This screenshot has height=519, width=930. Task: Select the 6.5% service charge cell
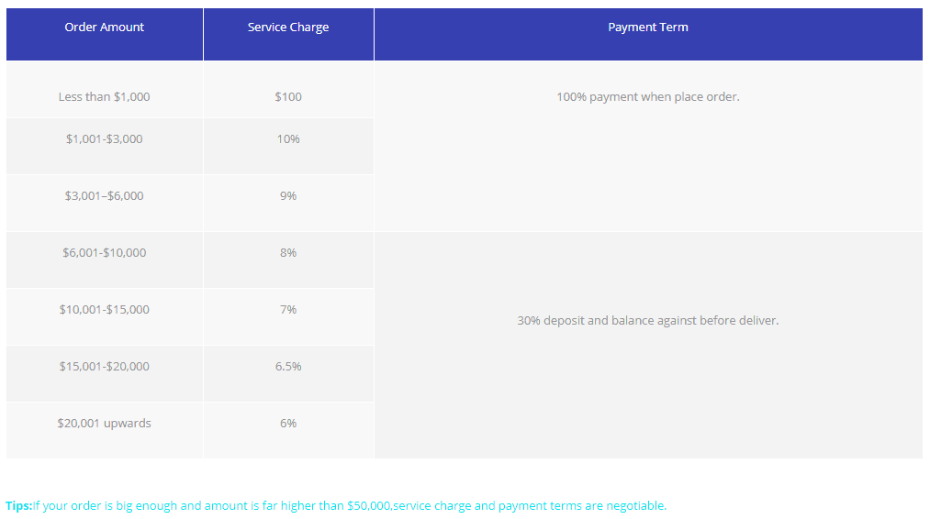coord(288,367)
